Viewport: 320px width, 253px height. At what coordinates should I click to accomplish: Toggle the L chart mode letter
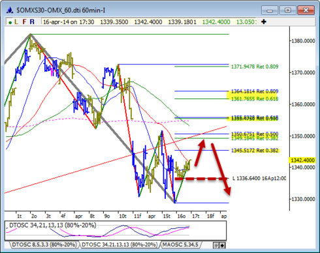point(16,22)
